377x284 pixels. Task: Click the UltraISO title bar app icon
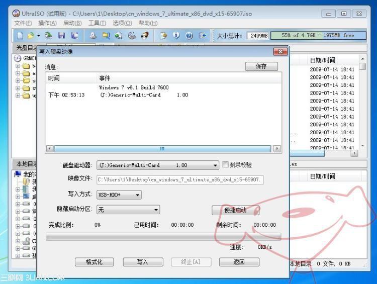(x=16, y=14)
